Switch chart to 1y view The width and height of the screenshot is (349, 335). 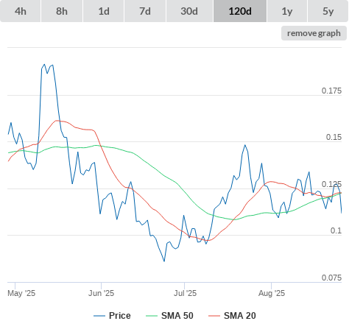click(287, 11)
